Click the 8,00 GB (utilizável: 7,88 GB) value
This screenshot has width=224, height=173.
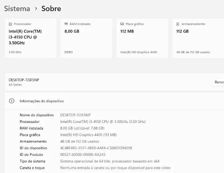82,128
